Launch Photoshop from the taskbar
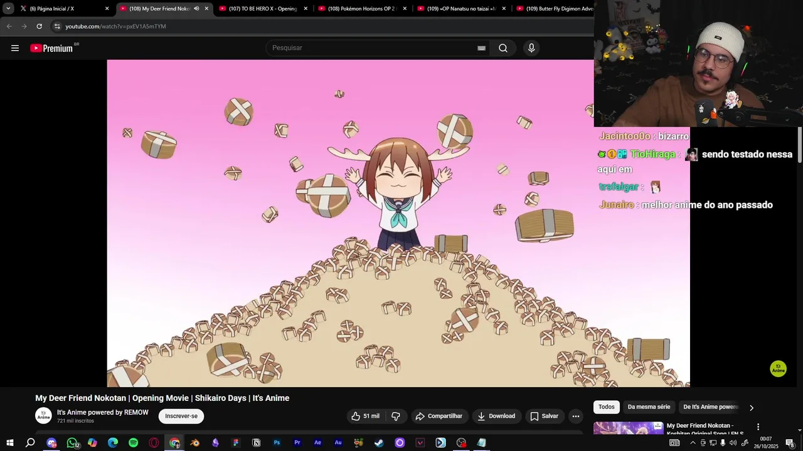 277,443
